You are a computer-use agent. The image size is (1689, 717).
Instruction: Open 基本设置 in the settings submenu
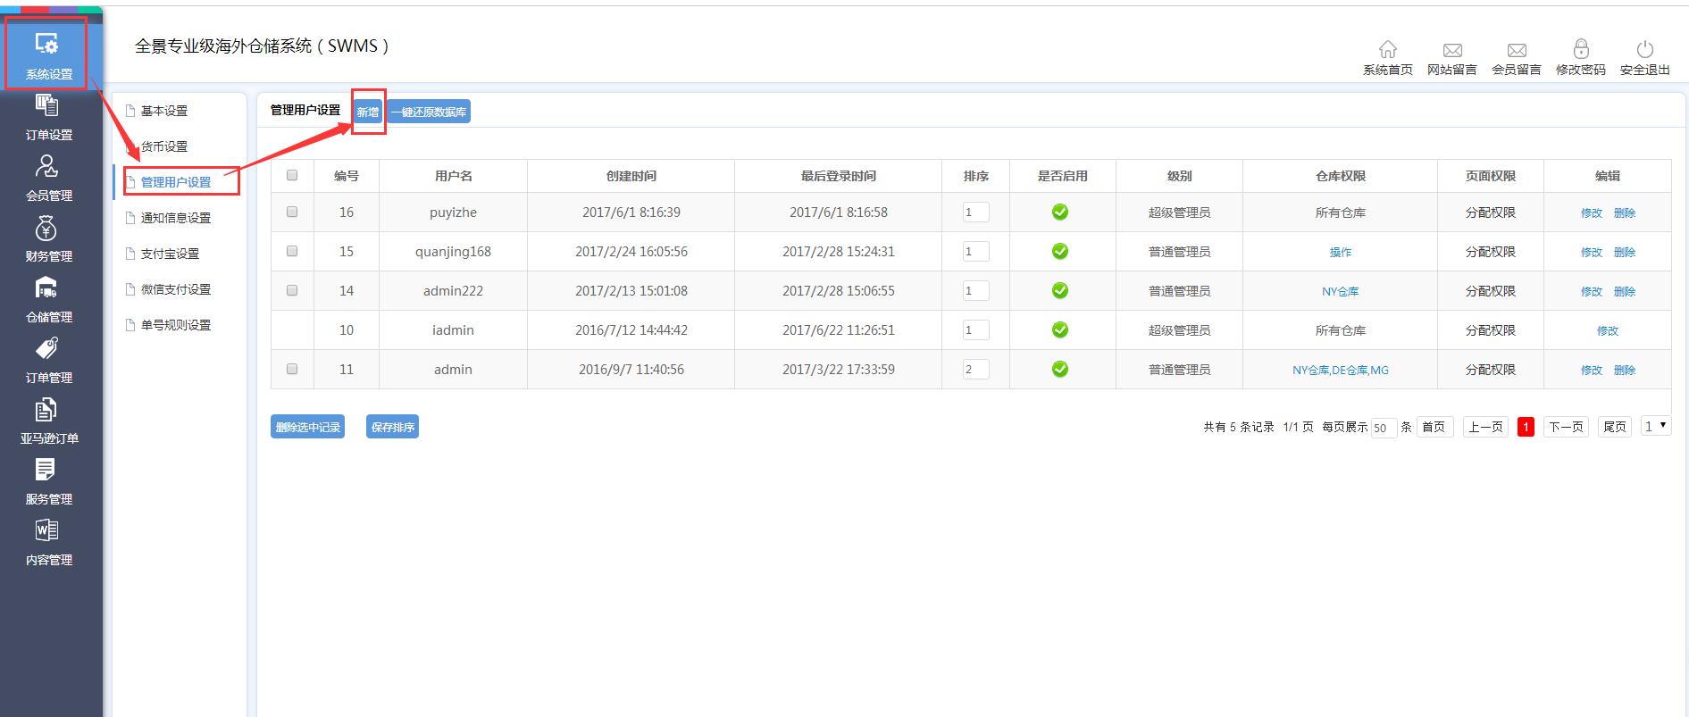(164, 111)
